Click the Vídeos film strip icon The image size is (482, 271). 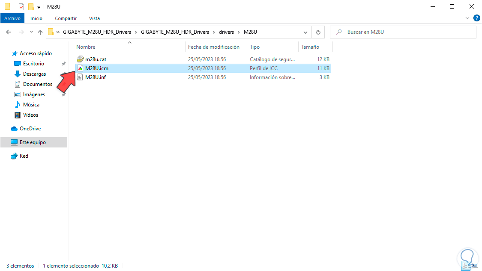pyautogui.click(x=18, y=115)
